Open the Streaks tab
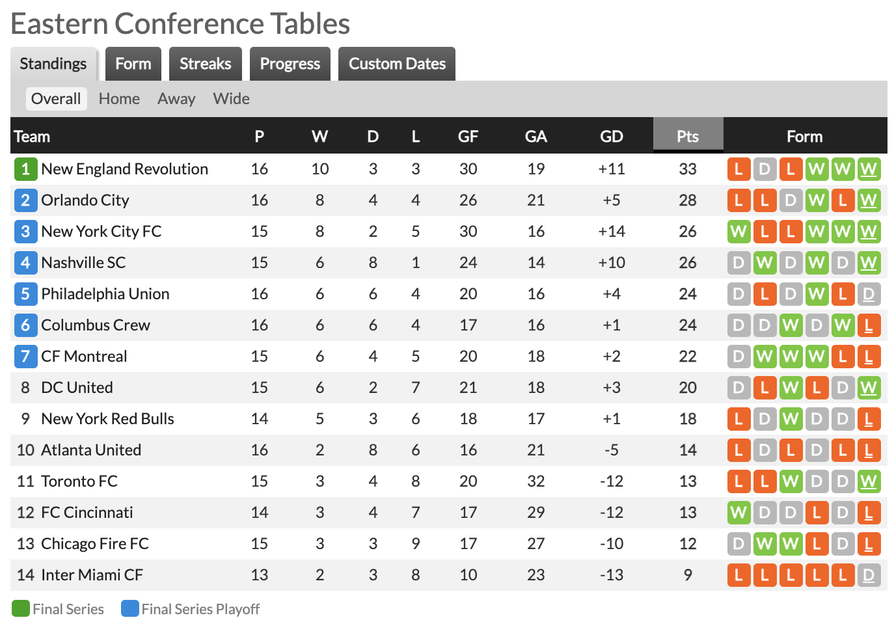This screenshot has width=894, height=635. [x=206, y=64]
